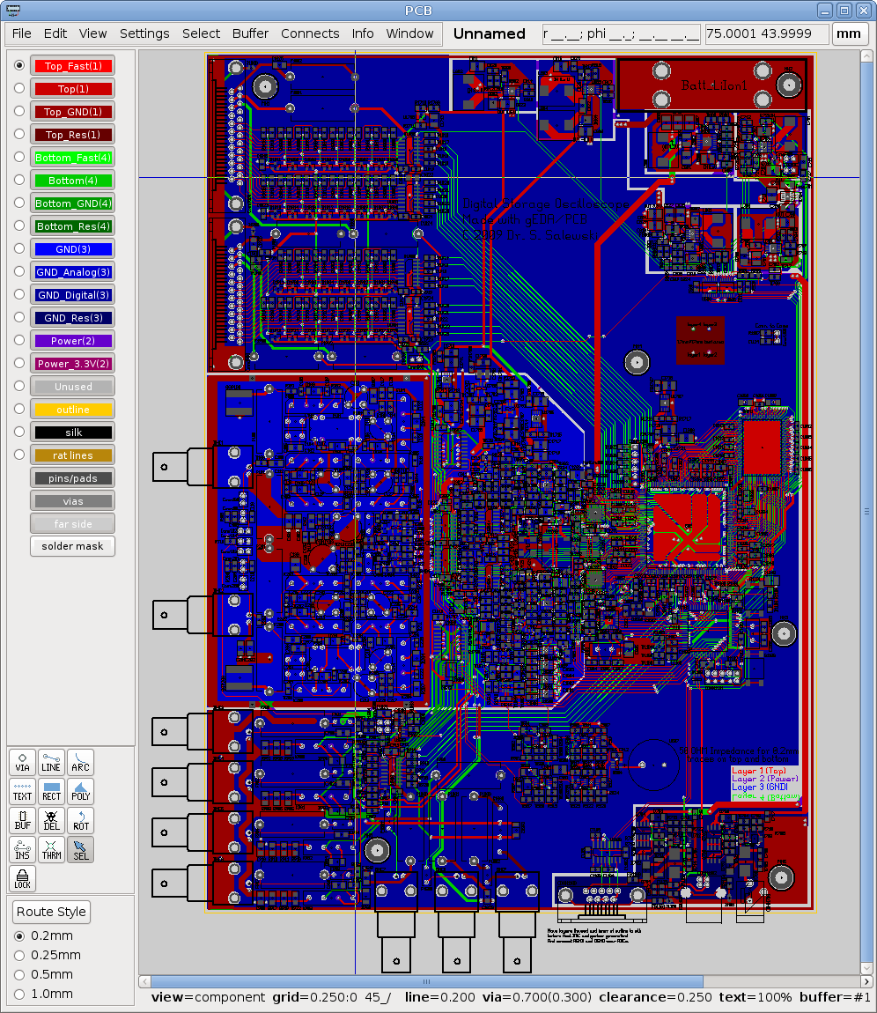Select the VIA placement tool
Viewport: 877px width, 1013px height.
[x=22, y=762]
